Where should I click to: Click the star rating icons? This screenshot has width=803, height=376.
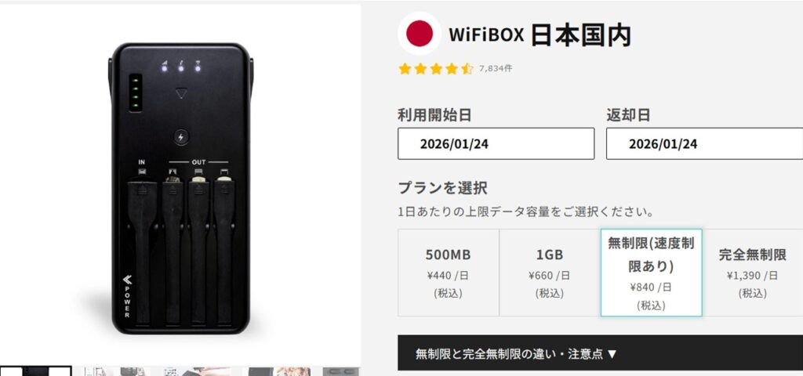(436, 69)
